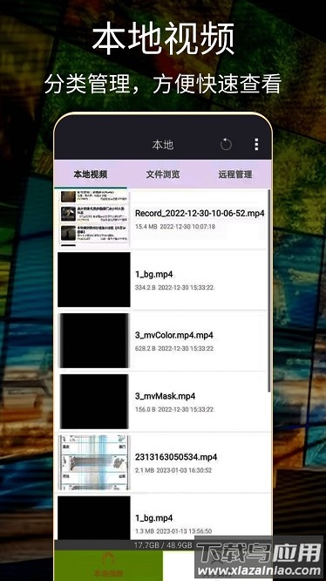Select file name Record_2022-12-30-10-06-52.mp4

(x=200, y=214)
